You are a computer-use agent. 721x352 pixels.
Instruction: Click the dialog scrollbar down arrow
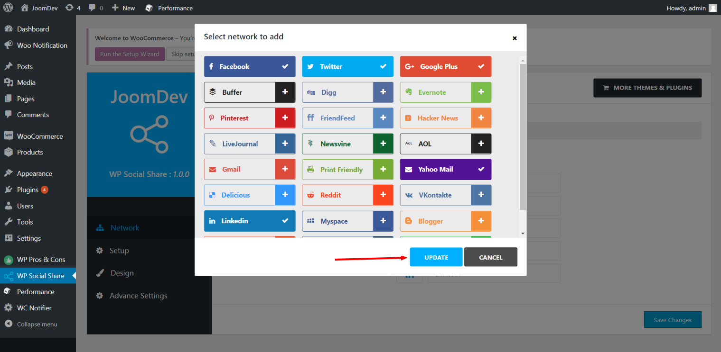tap(523, 233)
